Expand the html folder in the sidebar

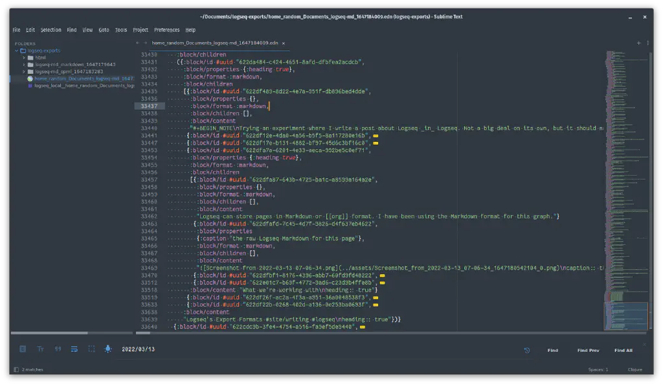pyautogui.click(x=24, y=57)
